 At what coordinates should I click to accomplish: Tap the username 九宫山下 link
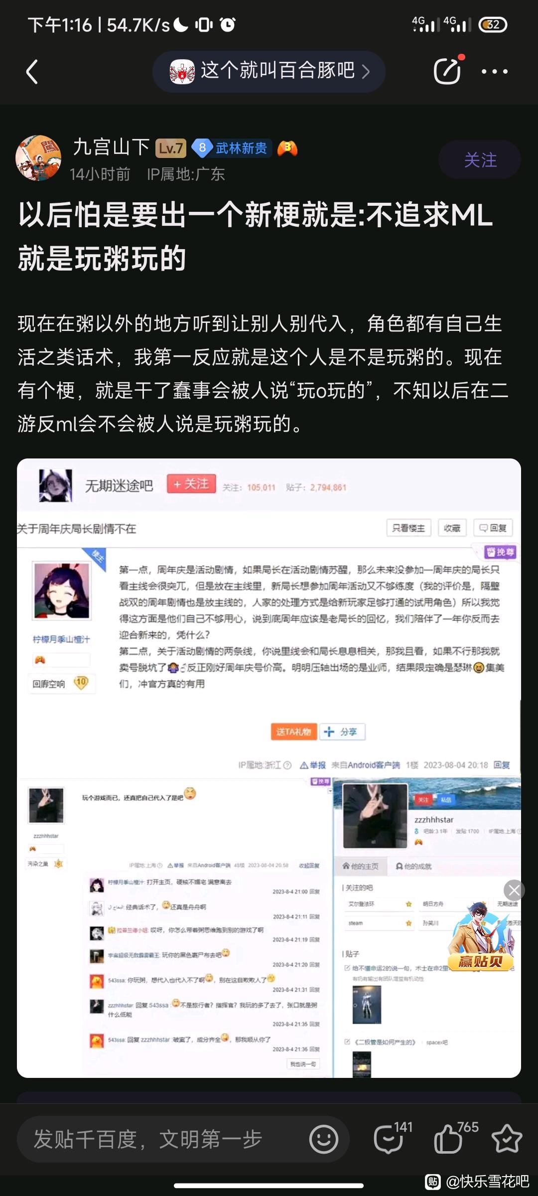(112, 148)
